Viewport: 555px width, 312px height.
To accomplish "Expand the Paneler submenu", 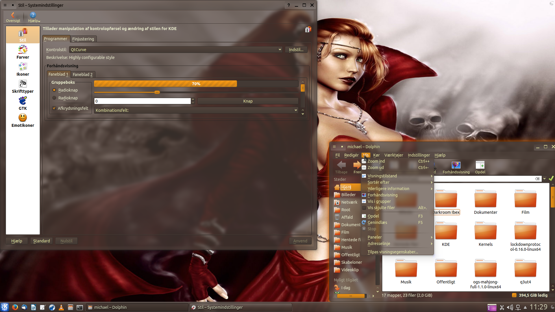I will [397, 237].
